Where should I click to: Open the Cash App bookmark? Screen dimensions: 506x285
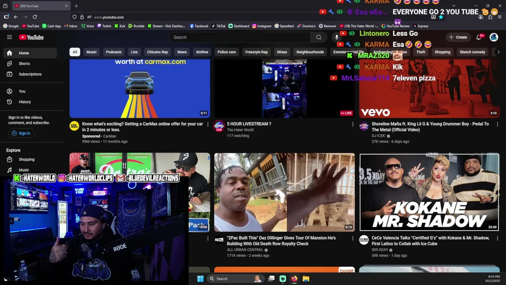pyautogui.click(x=51, y=26)
